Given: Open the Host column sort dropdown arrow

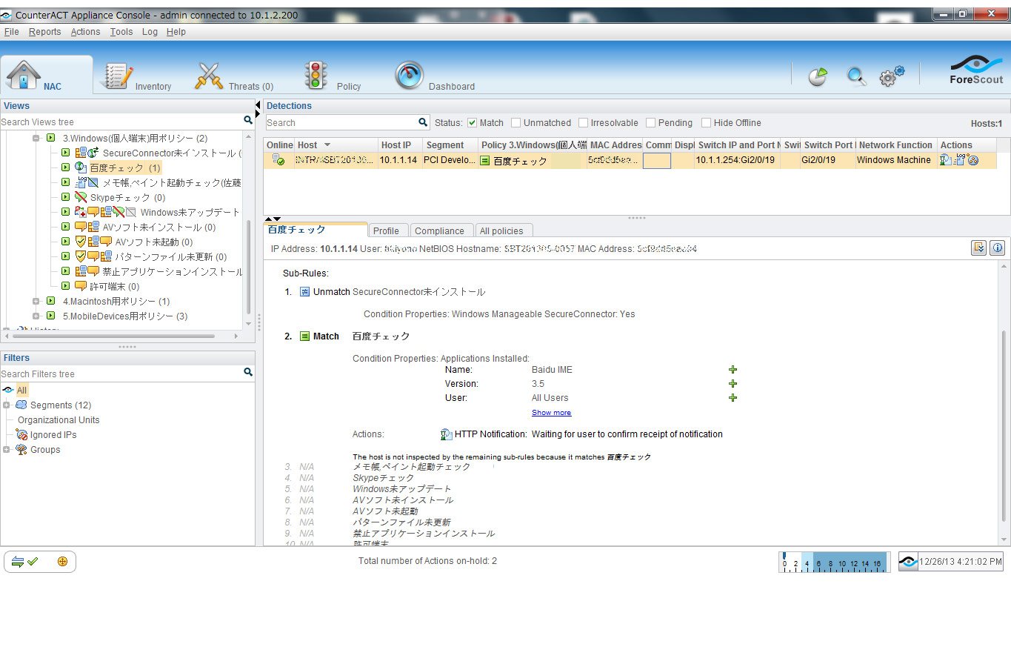Looking at the screenshot, I should [327, 145].
